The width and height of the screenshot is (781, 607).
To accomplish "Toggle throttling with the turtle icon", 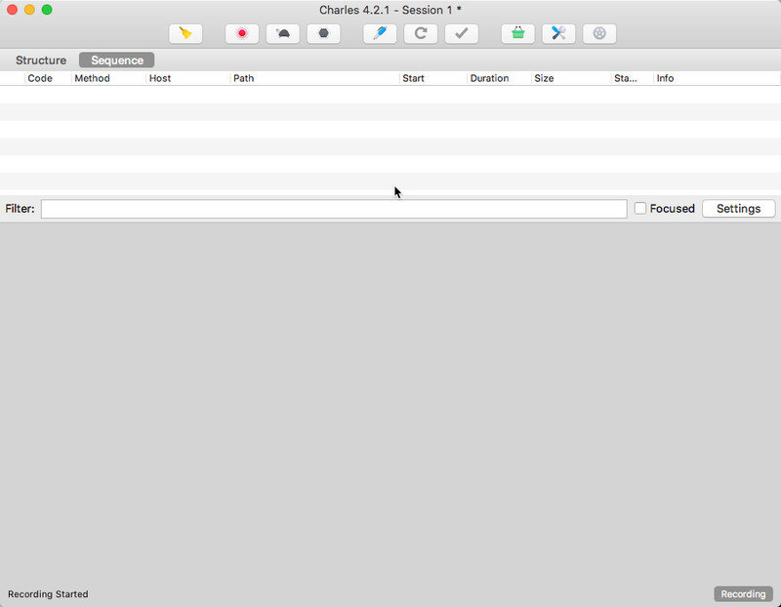I will pos(283,33).
